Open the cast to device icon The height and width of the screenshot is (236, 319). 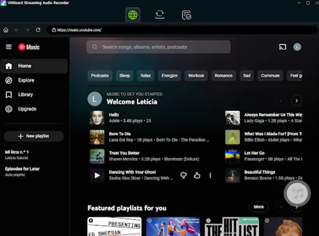pyautogui.click(x=282, y=47)
